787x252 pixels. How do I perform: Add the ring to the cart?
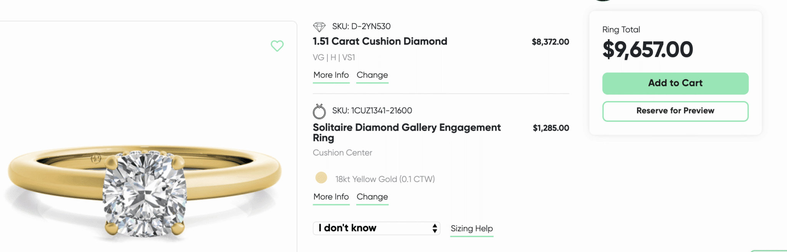tap(675, 83)
